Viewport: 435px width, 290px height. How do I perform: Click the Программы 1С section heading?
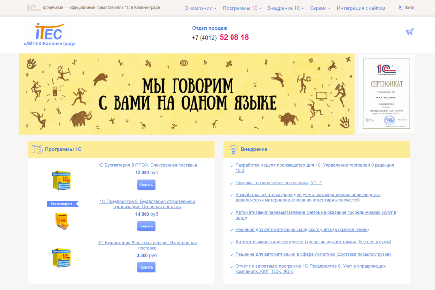[x=63, y=149]
